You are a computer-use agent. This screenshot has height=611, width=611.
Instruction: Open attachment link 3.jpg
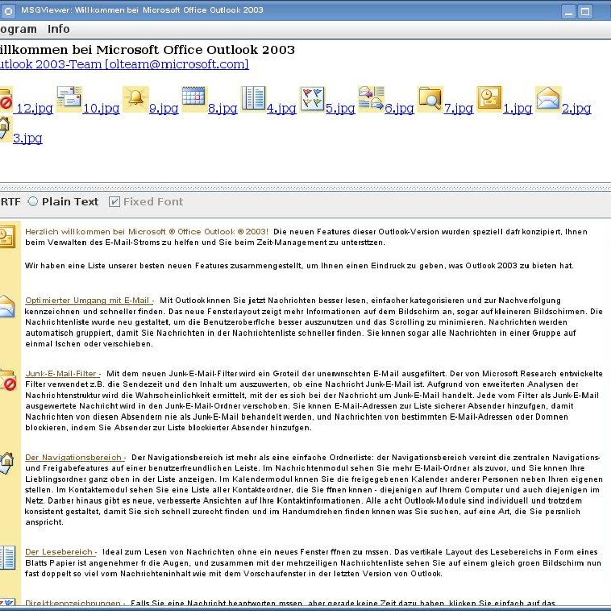27,138
